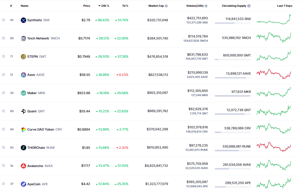Viewport: 300px width, 191px height.
Task: Open info icon beside Market Cap header
Action: [x=166, y=6]
